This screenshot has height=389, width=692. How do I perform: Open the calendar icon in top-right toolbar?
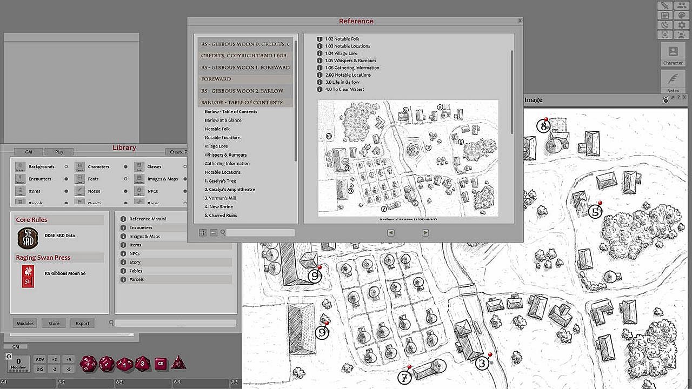coord(664,15)
